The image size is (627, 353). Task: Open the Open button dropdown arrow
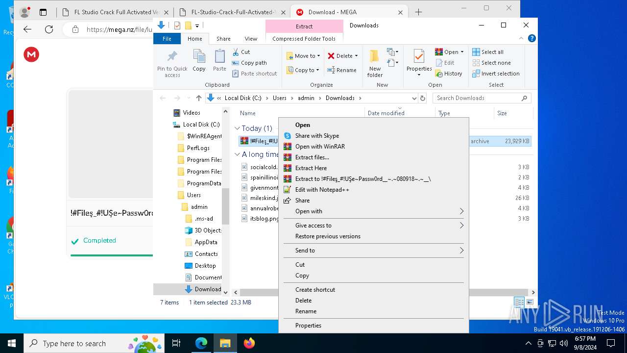[462, 52]
